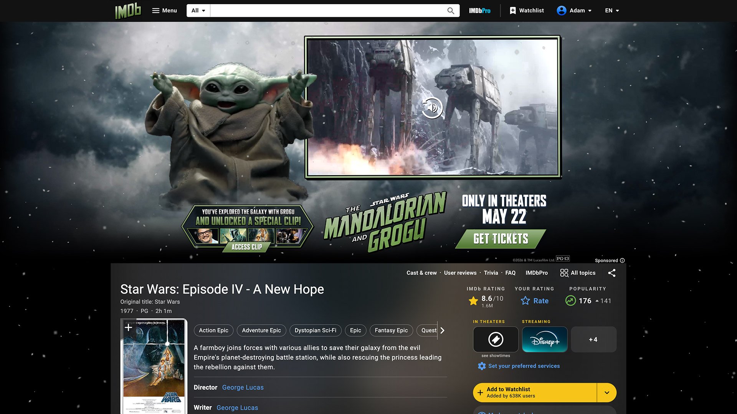Select the Adventure Epic genre chip

click(261, 330)
